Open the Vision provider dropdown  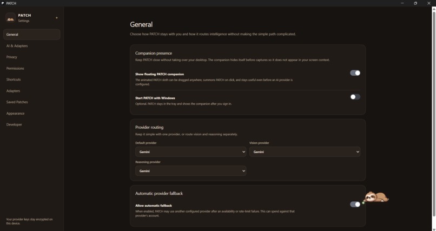click(x=305, y=152)
